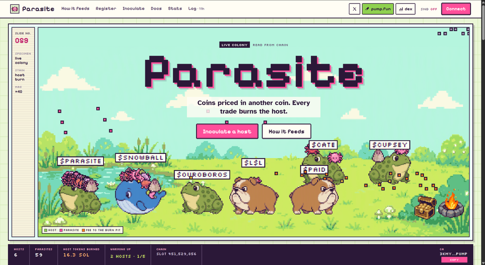Screen dimensions: 485x265
Task: Click the HOSTS count 6 stat
Action: (x=15, y=255)
